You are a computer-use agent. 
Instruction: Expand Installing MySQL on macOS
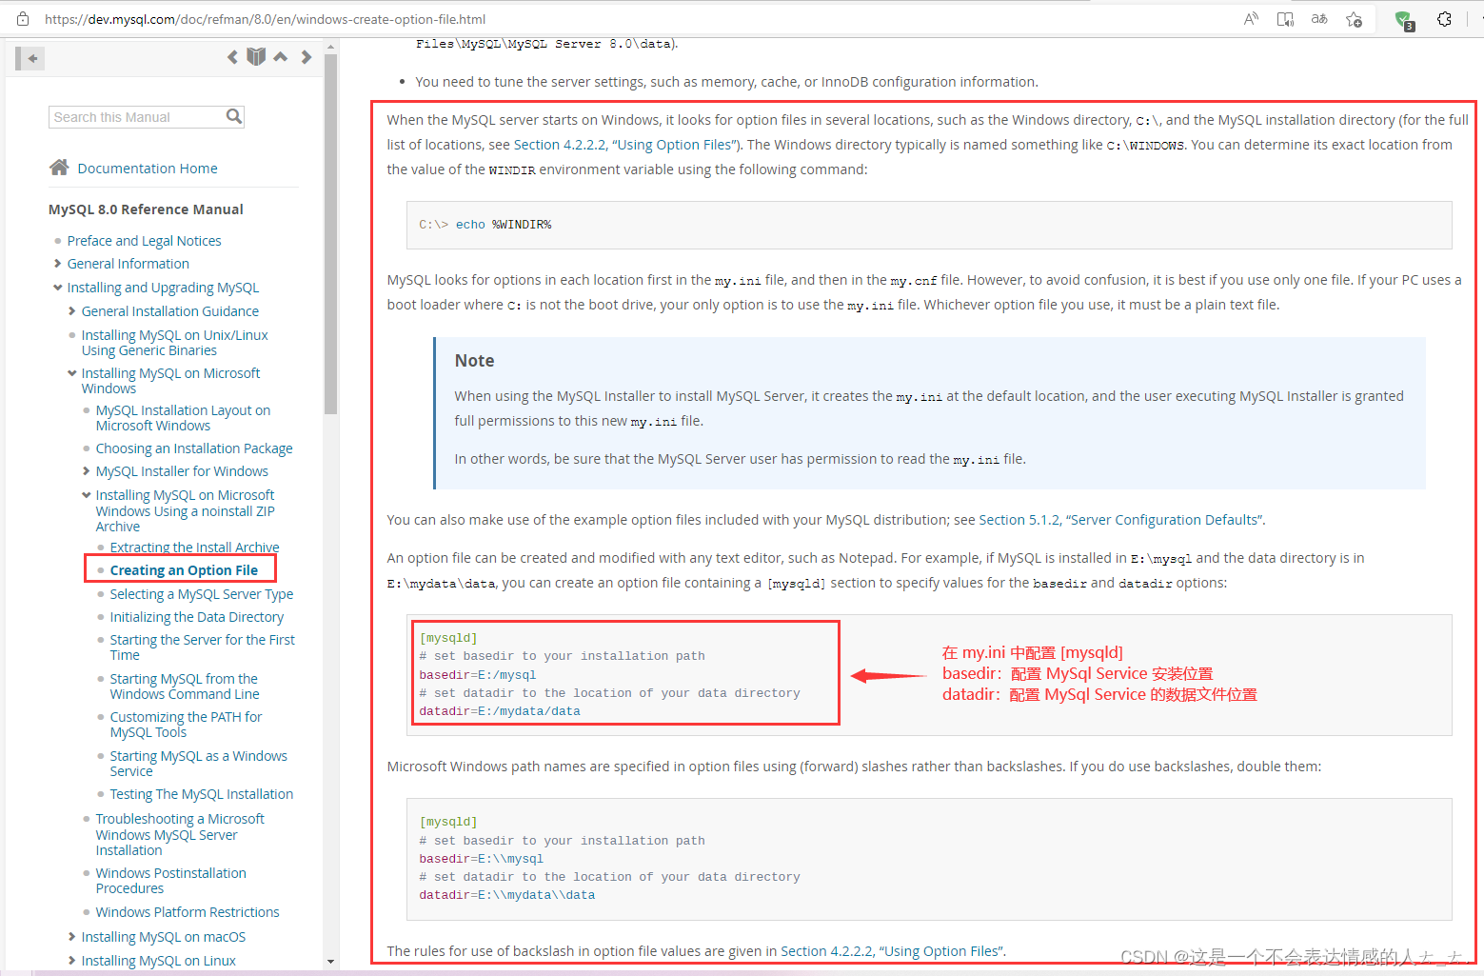tap(72, 937)
